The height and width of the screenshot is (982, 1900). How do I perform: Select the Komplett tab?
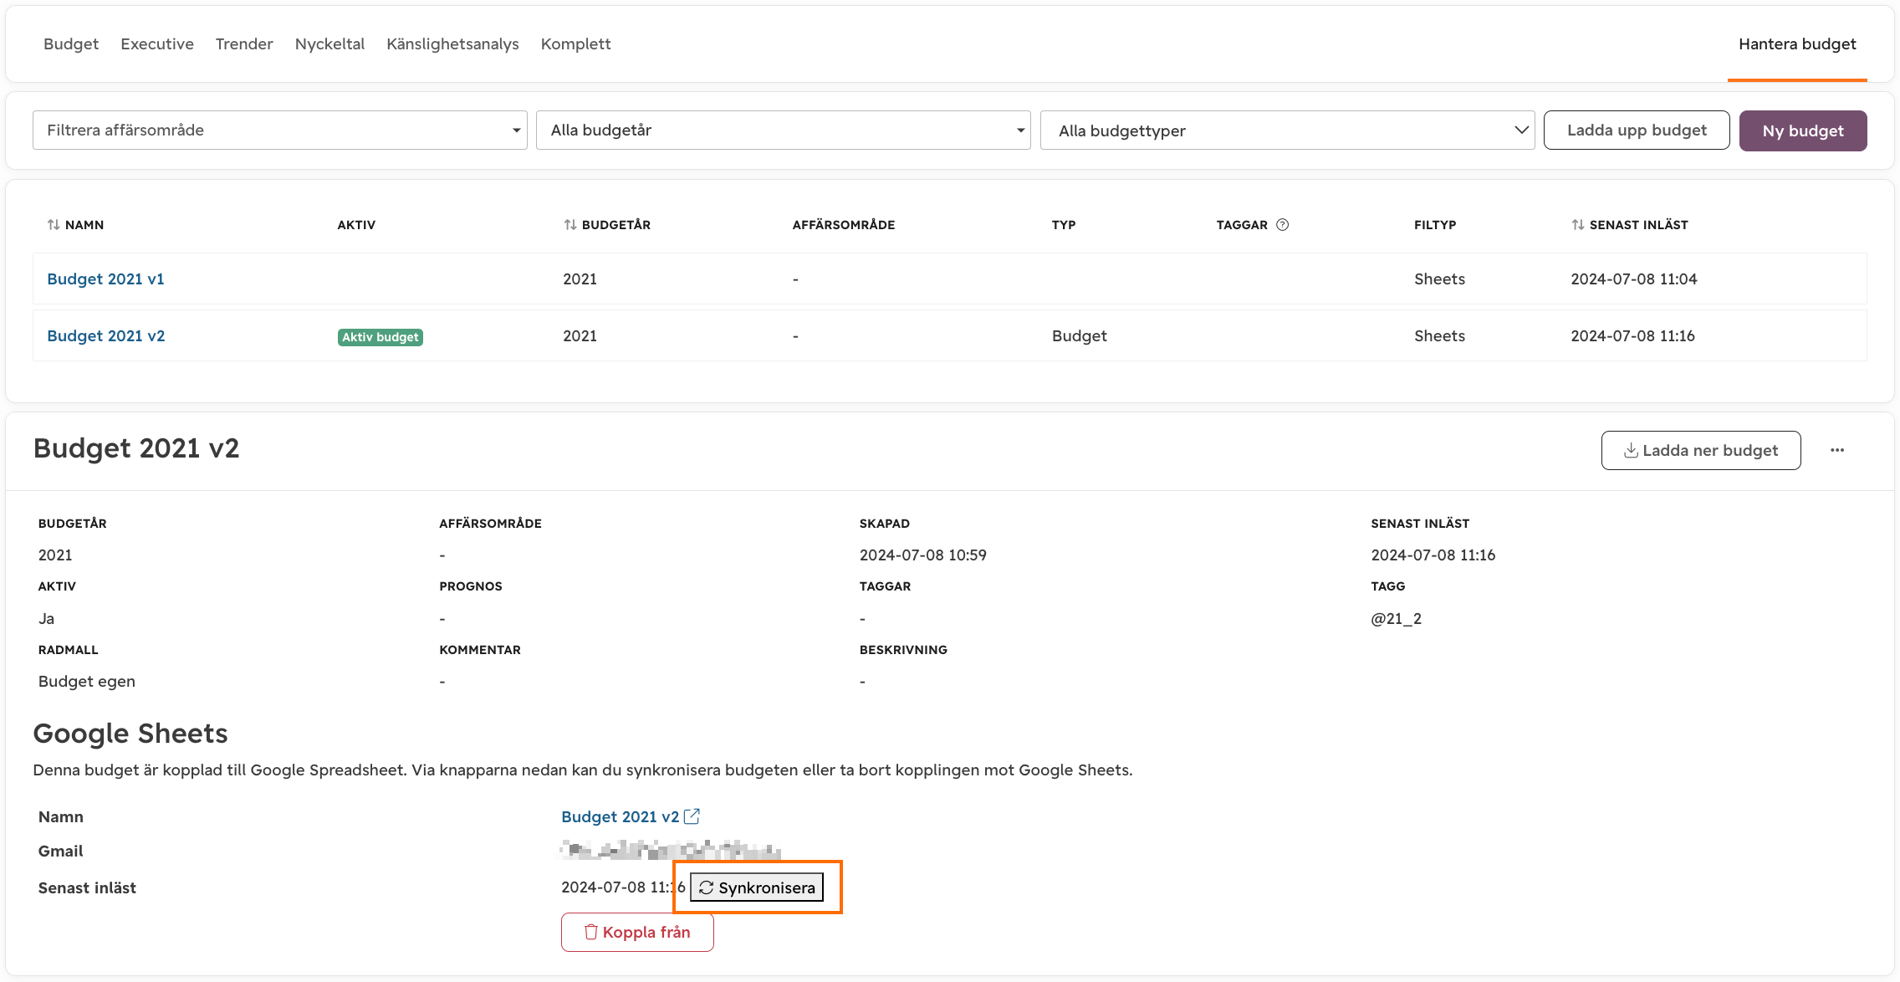pyautogui.click(x=576, y=43)
